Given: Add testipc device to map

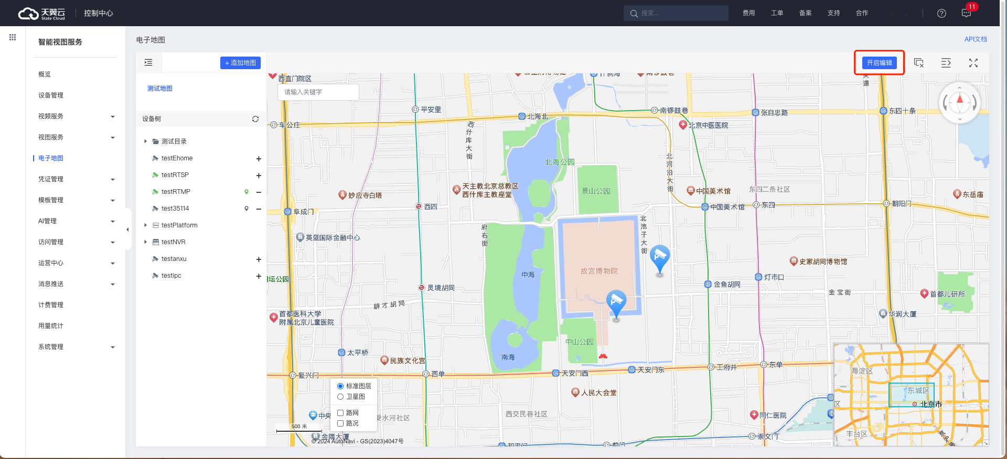Looking at the screenshot, I should click(x=259, y=276).
